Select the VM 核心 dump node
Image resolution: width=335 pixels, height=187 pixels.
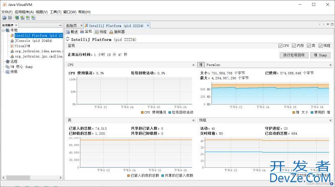point(21,67)
